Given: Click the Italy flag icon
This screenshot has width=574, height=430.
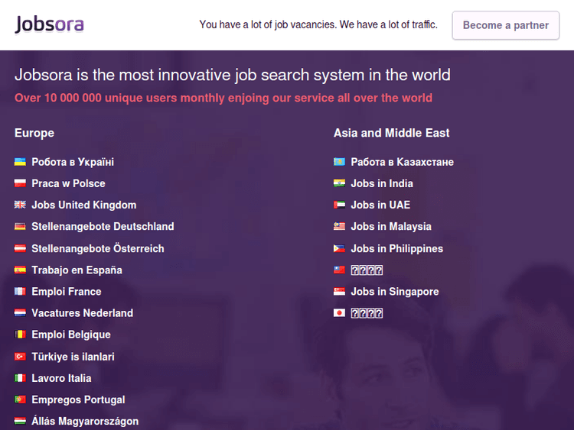Looking at the screenshot, I should coord(20,378).
